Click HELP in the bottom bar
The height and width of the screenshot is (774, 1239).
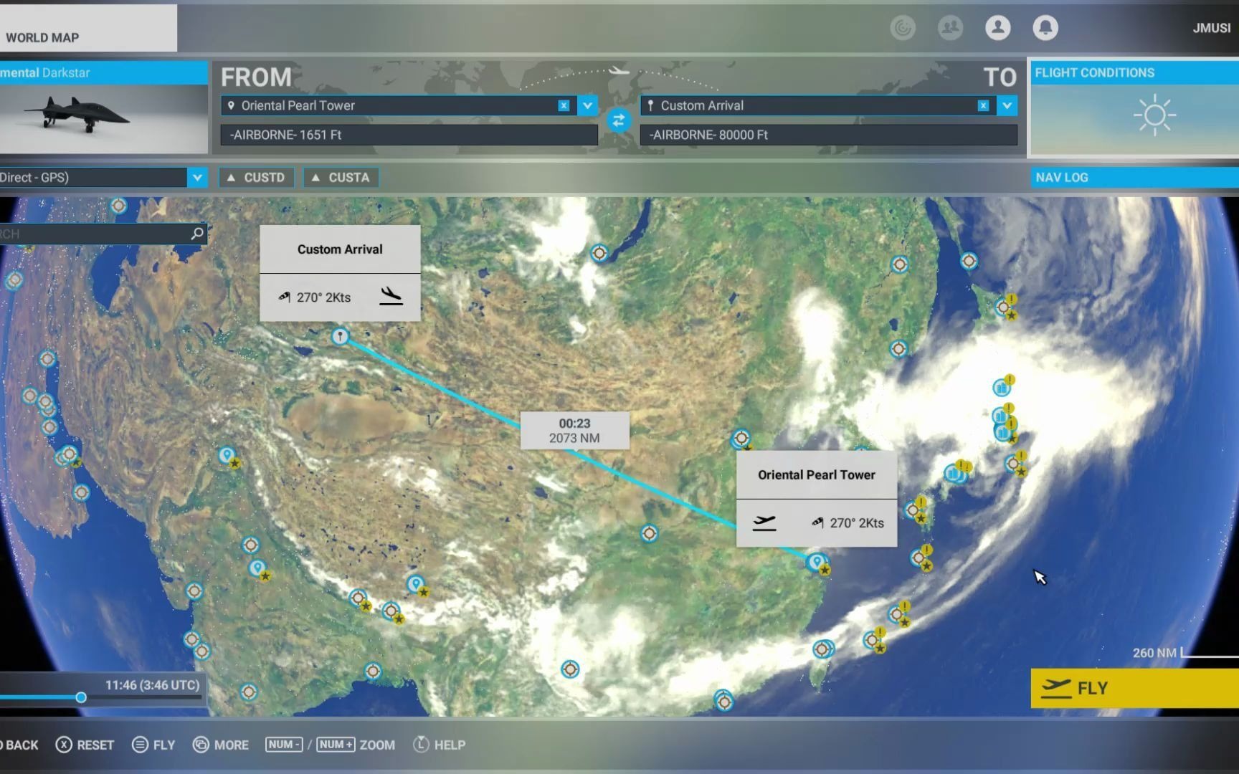(440, 745)
